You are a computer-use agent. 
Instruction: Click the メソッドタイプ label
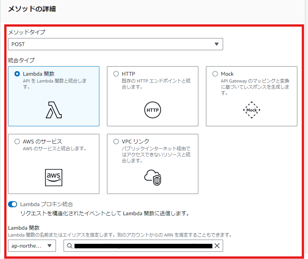27,32
